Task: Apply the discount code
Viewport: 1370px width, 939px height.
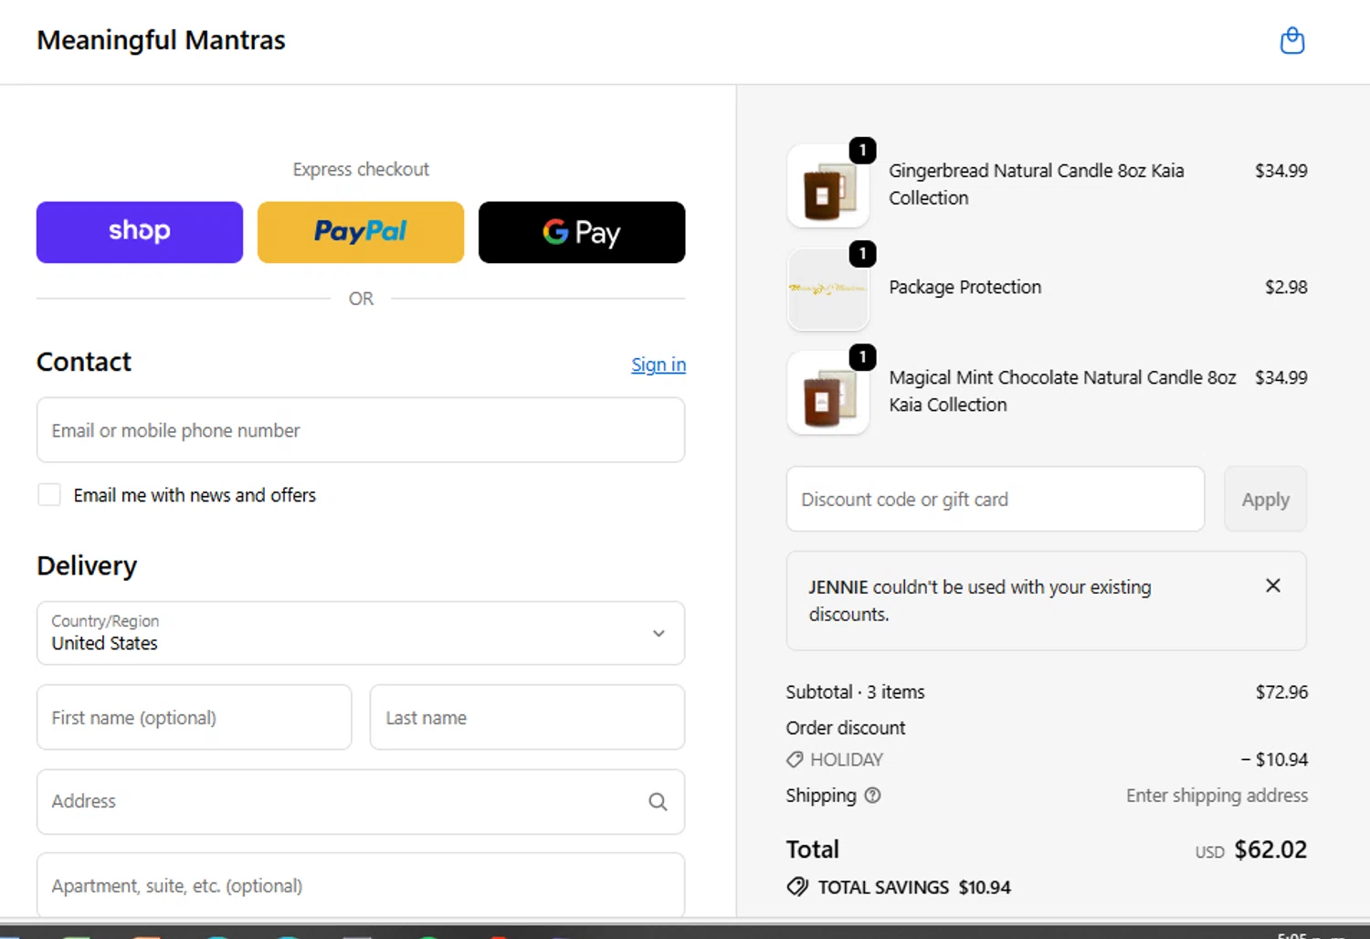Action: pyautogui.click(x=1265, y=499)
